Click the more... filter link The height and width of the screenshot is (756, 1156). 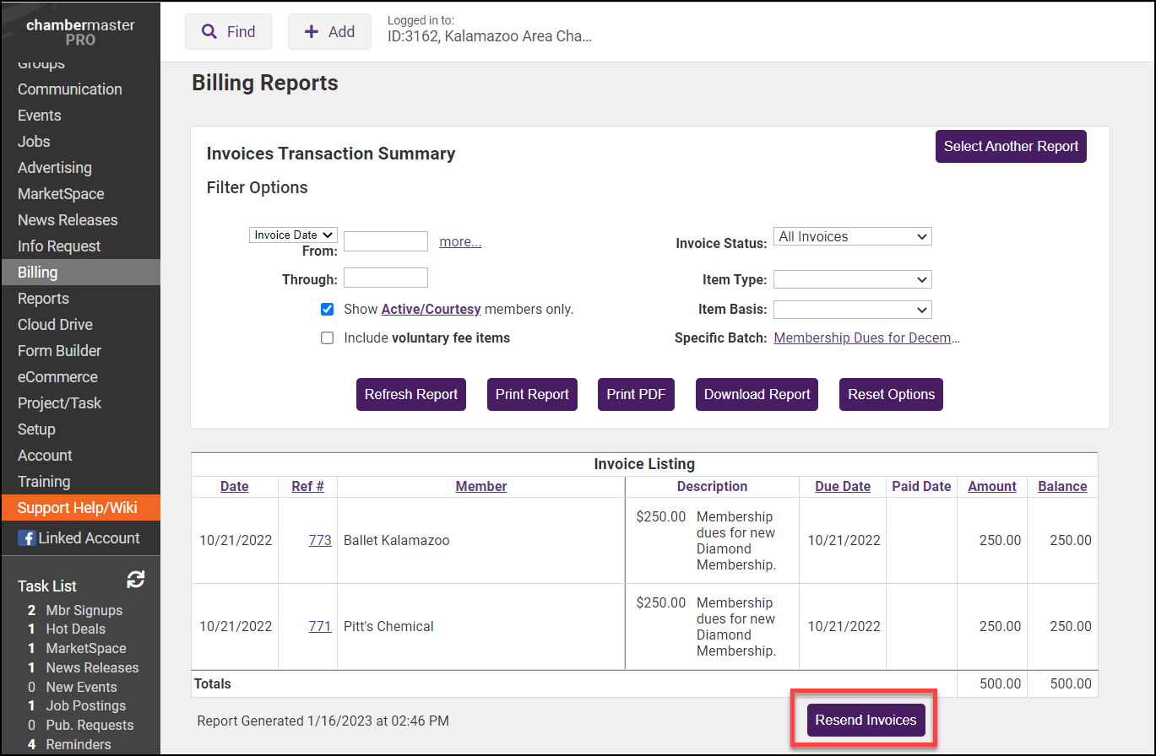coord(459,241)
